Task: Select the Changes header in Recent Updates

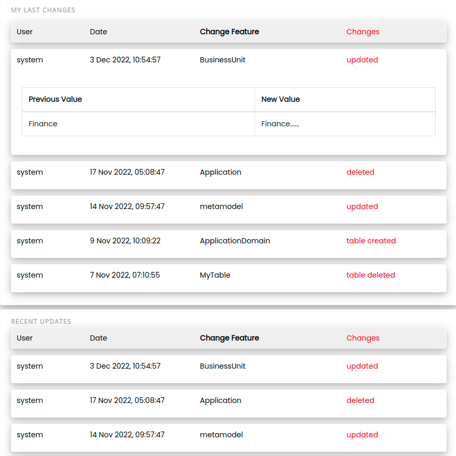Action: (363, 338)
